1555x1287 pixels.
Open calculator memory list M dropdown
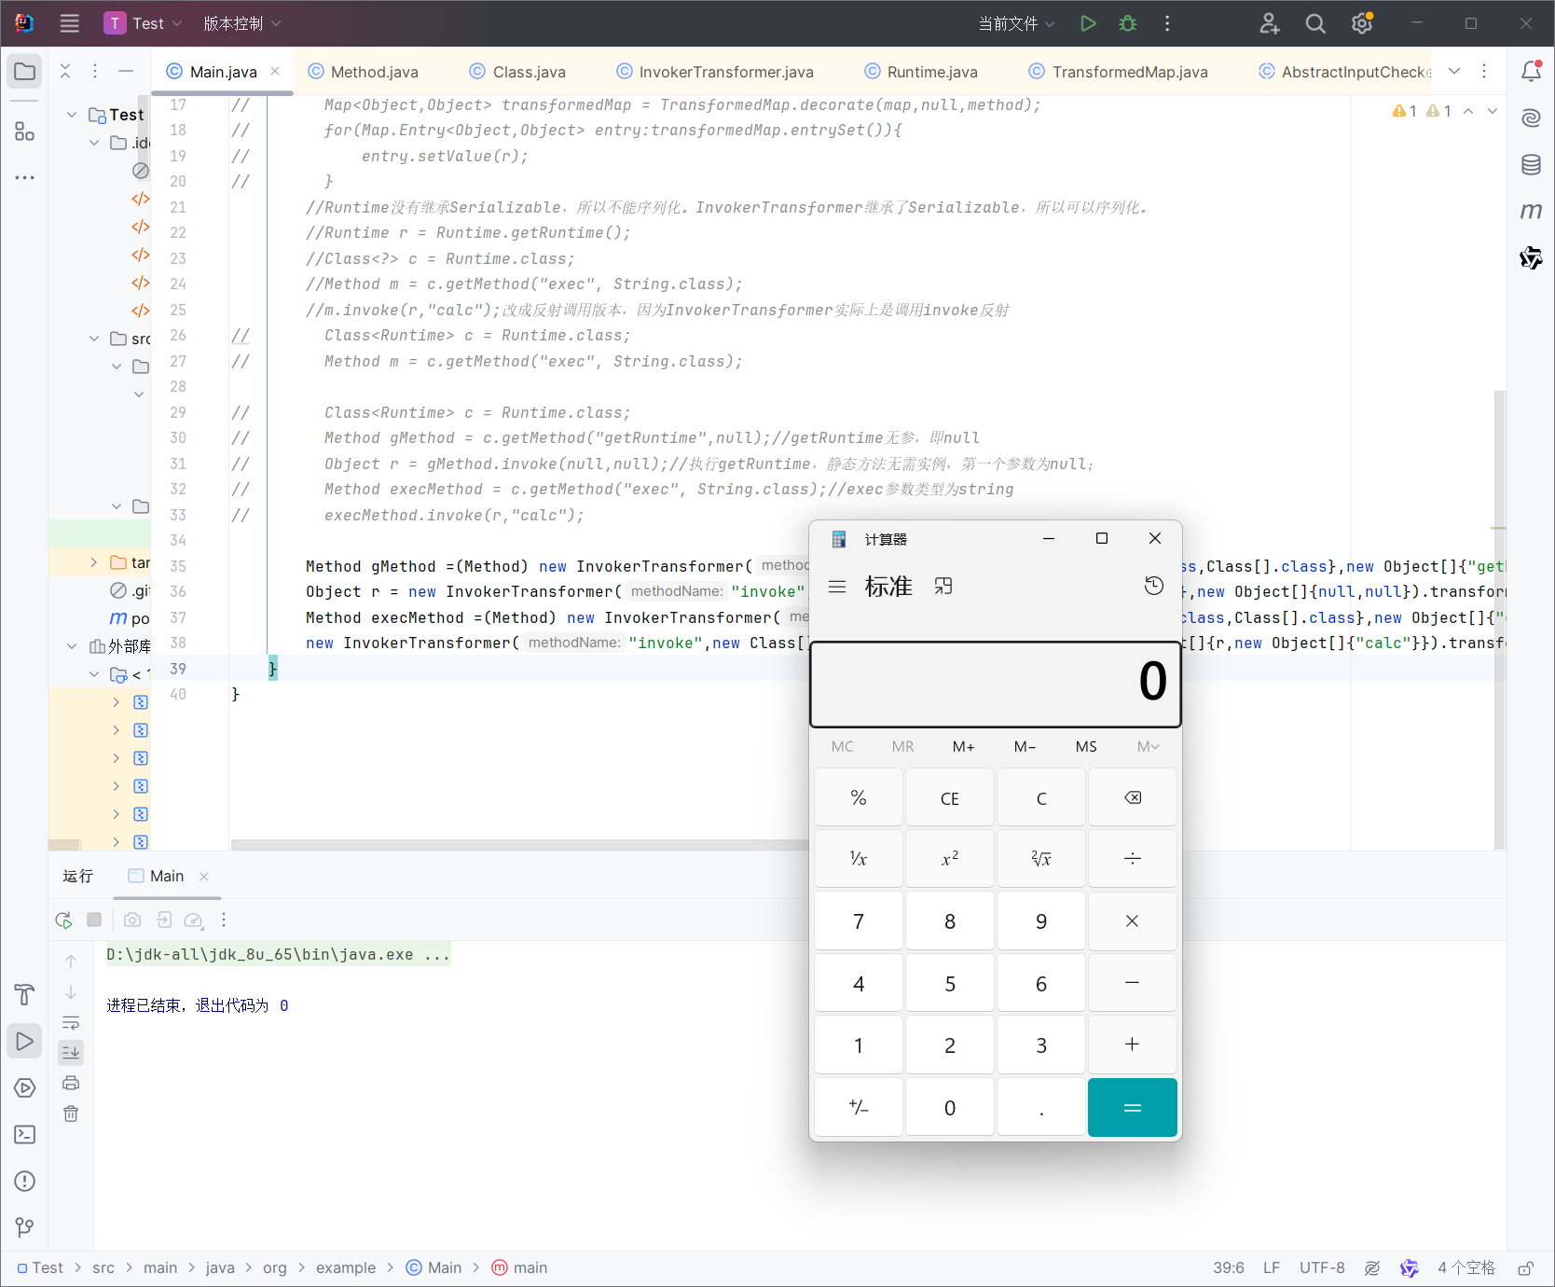click(x=1149, y=746)
